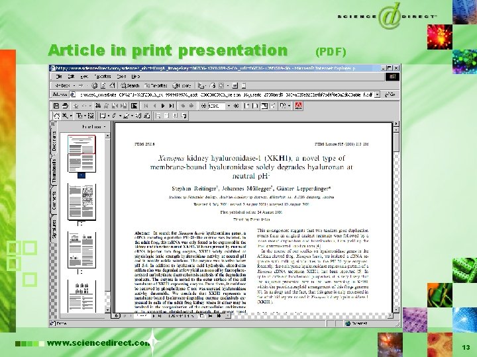Click Go to Previous View arrow
This screenshot has height=357, width=477.
point(183,106)
